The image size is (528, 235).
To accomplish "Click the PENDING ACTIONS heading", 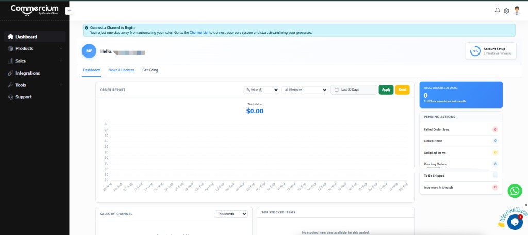I will (x=439, y=117).
